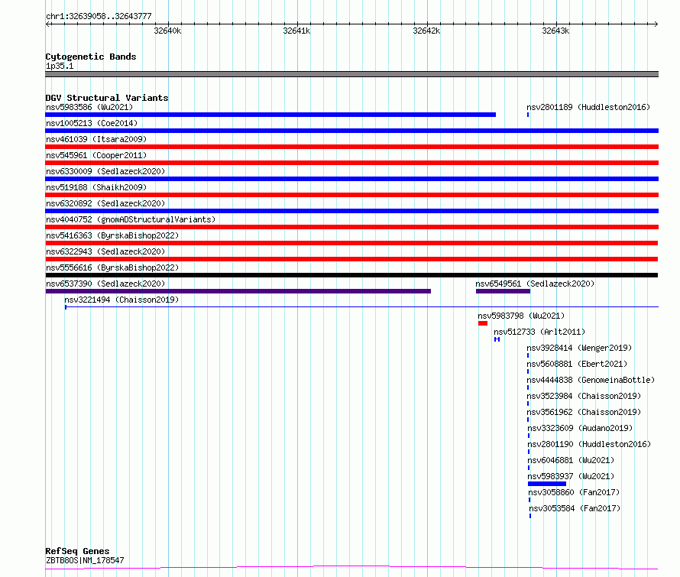
Task: Select the blue bar under nsv1005213
Action: click(x=352, y=131)
